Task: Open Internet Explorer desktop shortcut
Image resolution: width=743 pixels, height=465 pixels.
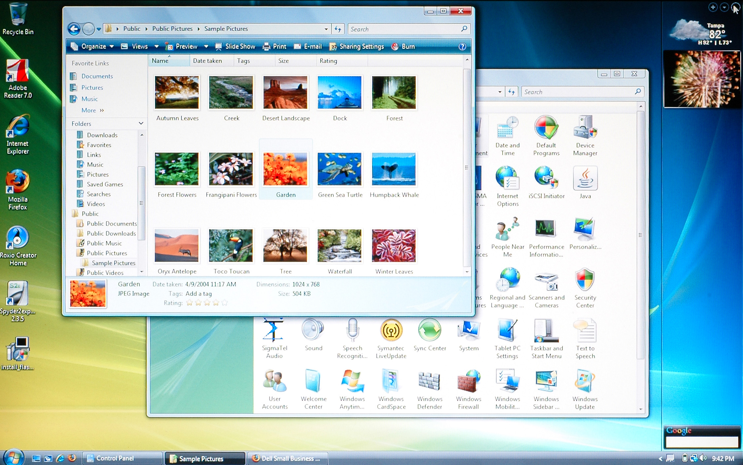Action: pos(18,135)
